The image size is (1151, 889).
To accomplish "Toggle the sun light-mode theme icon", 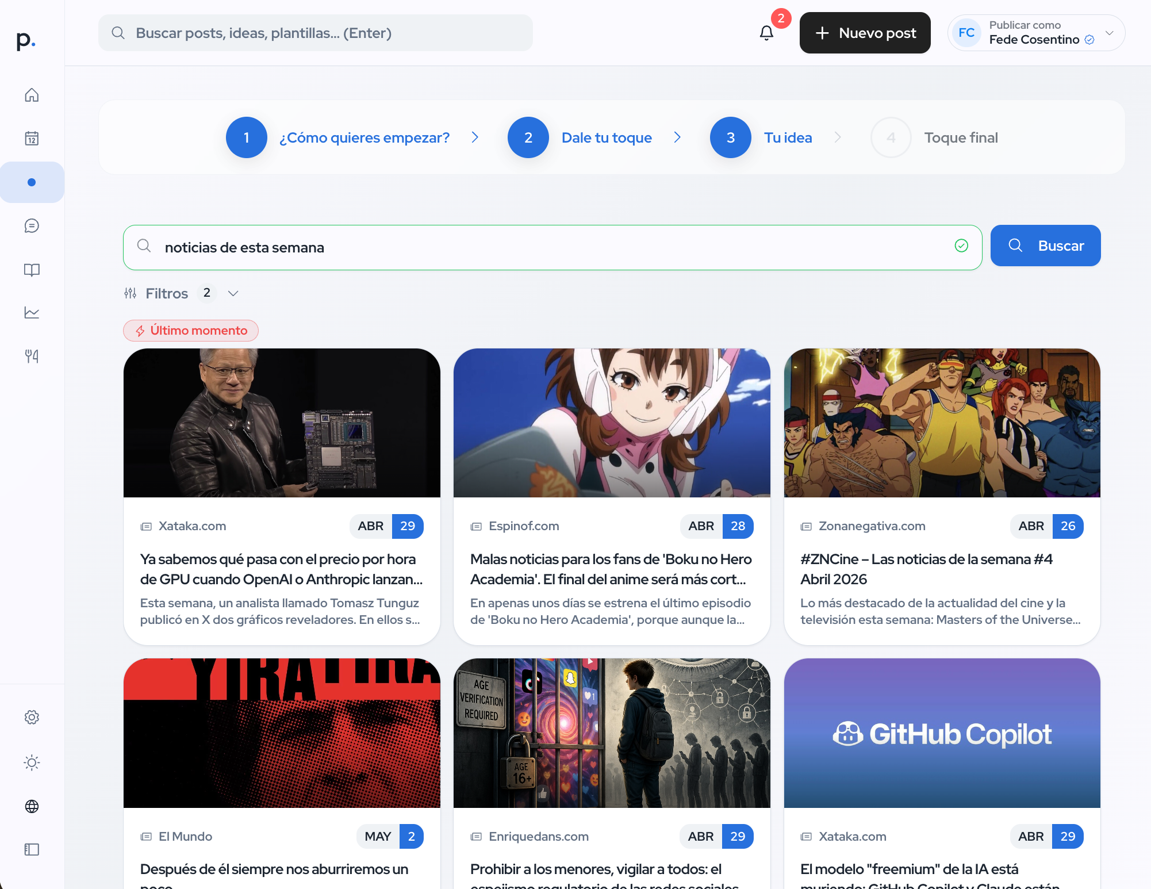I will click(32, 762).
